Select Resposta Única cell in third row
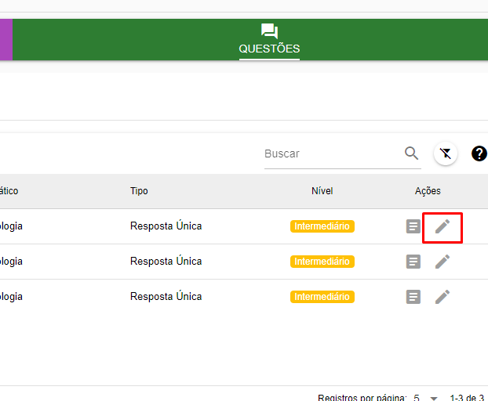This screenshot has width=488, height=401. pyautogui.click(x=166, y=297)
